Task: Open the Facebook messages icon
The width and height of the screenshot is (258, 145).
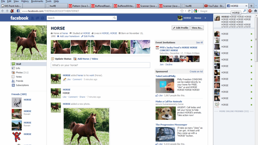Action: (x=37, y=18)
